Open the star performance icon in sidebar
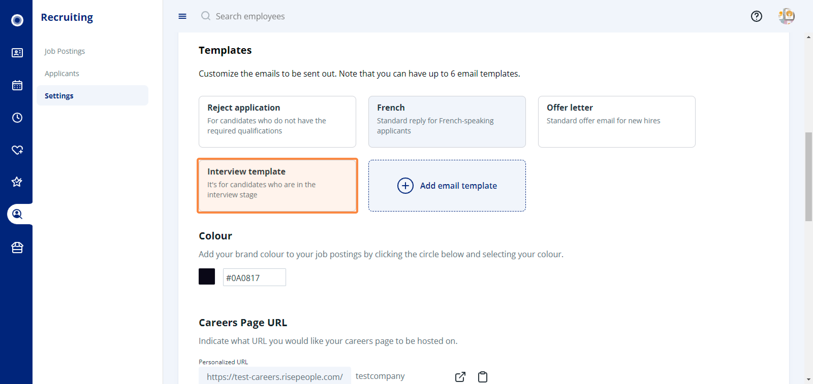Screen dimensions: 813x384 [x=17, y=182]
